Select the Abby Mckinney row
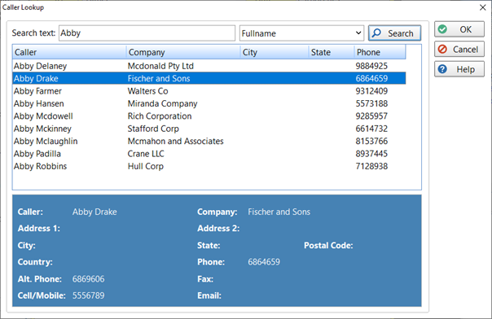The width and height of the screenshot is (492, 319). click(x=209, y=129)
